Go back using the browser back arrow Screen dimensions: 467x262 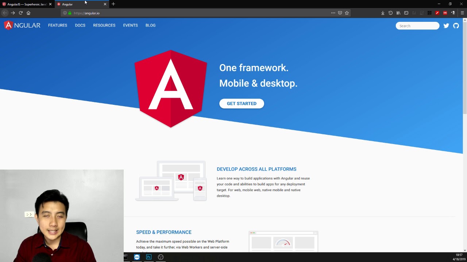click(x=5, y=13)
